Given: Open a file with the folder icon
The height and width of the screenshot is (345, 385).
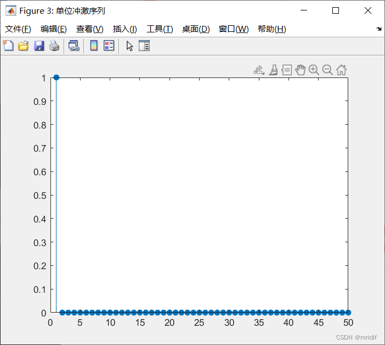Looking at the screenshot, I should 24,46.
